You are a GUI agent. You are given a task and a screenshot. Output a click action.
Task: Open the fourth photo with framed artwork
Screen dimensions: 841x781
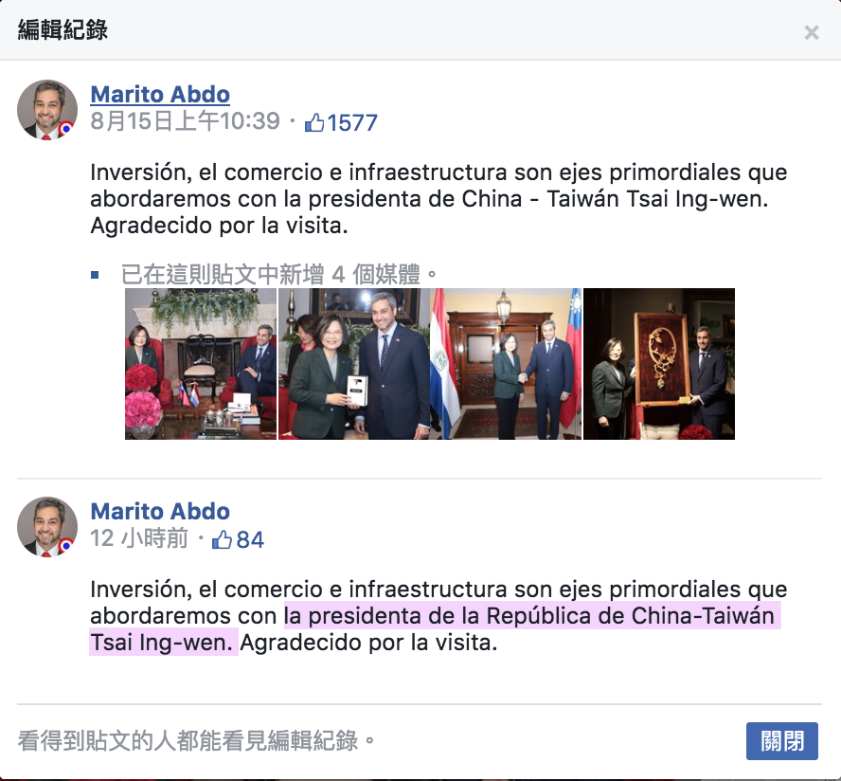click(659, 364)
